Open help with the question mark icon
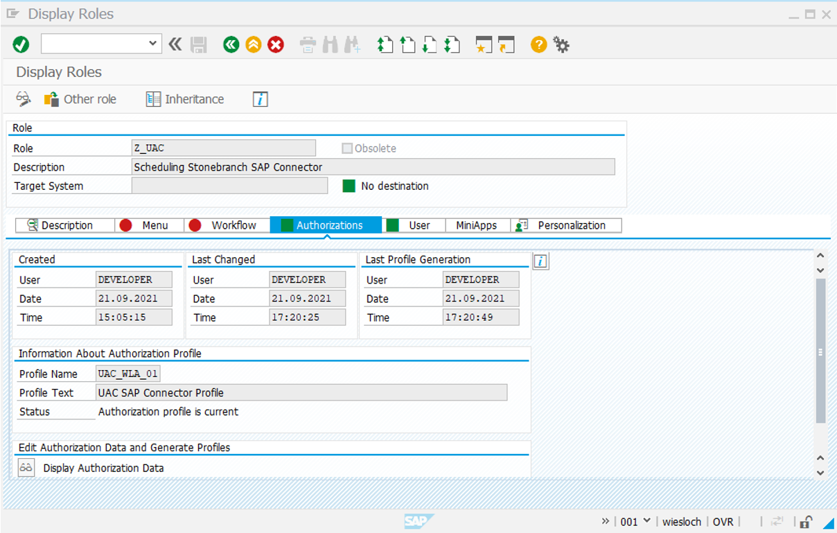This screenshot has width=837, height=533. coord(538,45)
